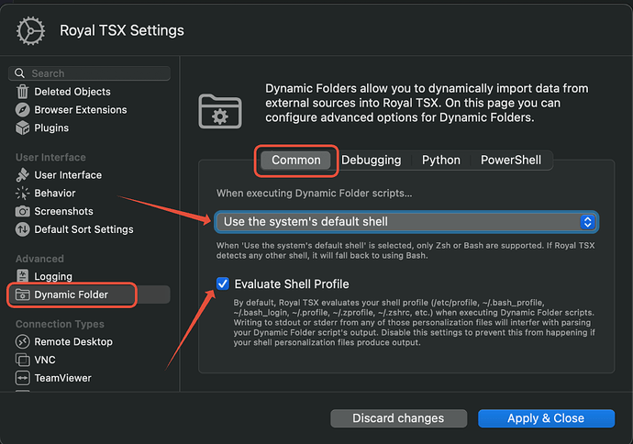Click the TeamViewer icon in sidebar
633x444 pixels.
(x=23, y=378)
